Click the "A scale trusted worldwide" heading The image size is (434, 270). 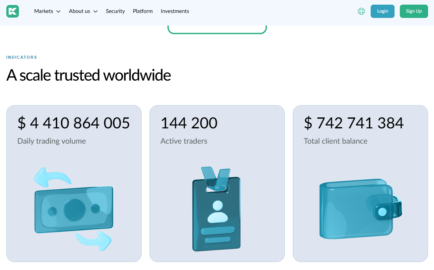coord(89,75)
